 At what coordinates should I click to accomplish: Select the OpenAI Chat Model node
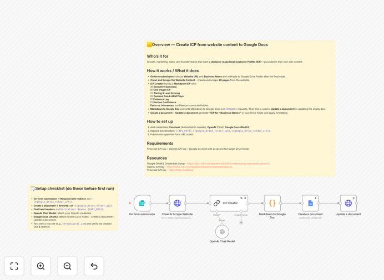[222, 232]
